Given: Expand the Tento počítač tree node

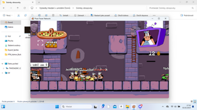Looking at the screenshot, I should pos(2,64).
